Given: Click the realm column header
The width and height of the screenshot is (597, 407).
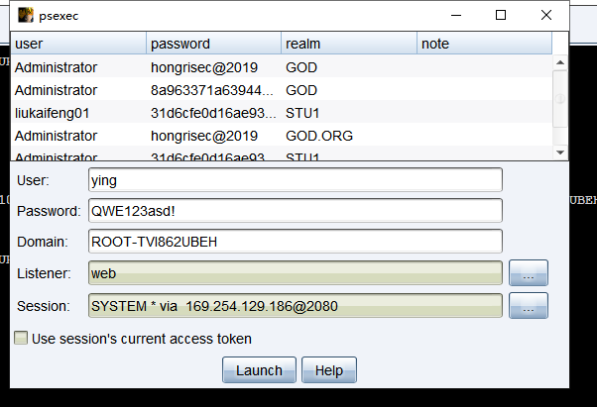Looking at the screenshot, I should pyautogui.click(x=347, y=44).
